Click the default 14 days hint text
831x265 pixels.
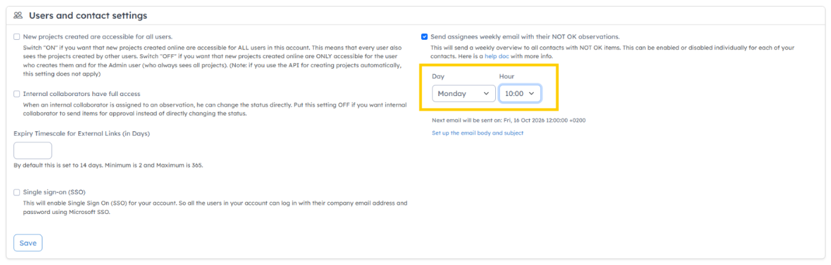(x=108, y=165)
